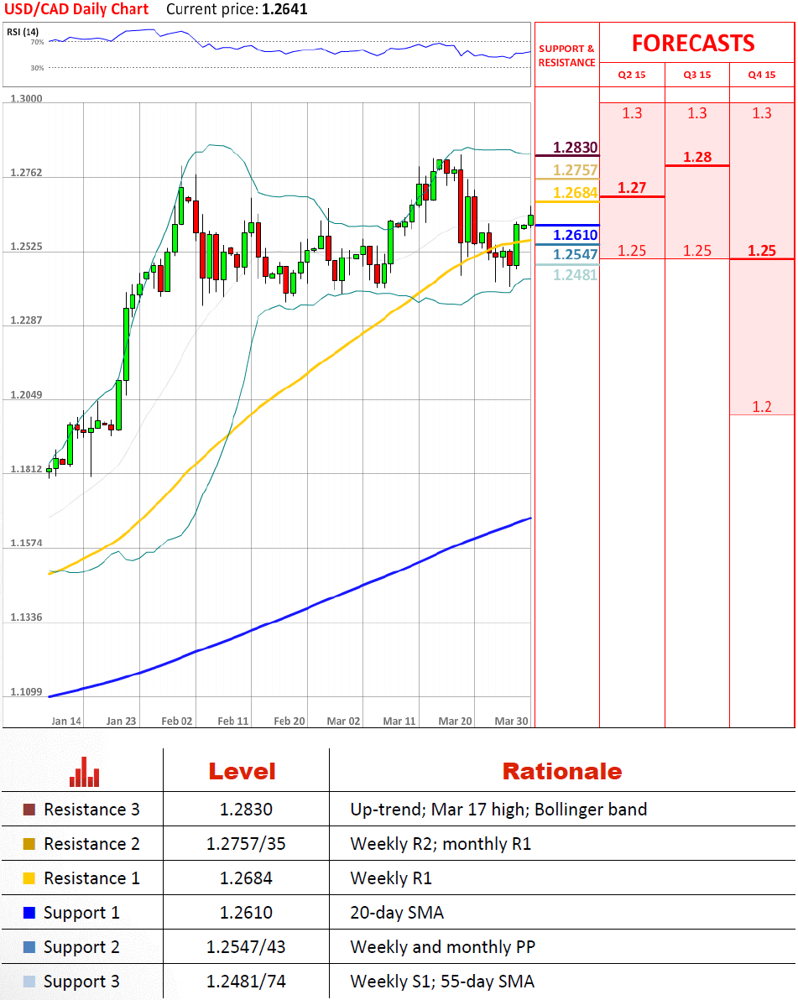Image resolution: width=798 pixels, height=1000 pixels.
Task: Click the Support 2 steel-blue color swatch
Action: (29, 947)
